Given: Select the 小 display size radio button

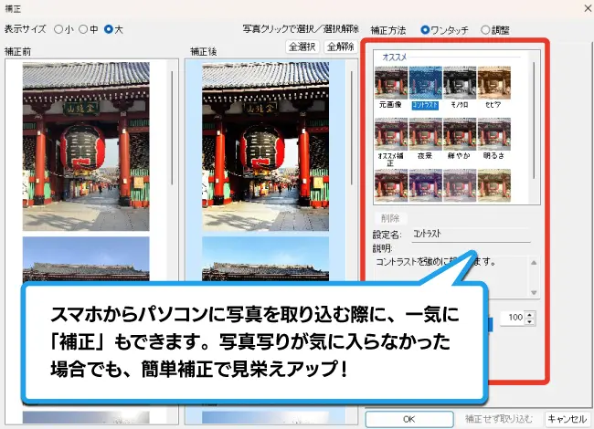Looking at the screenshot, I should [x=58, y=29].
